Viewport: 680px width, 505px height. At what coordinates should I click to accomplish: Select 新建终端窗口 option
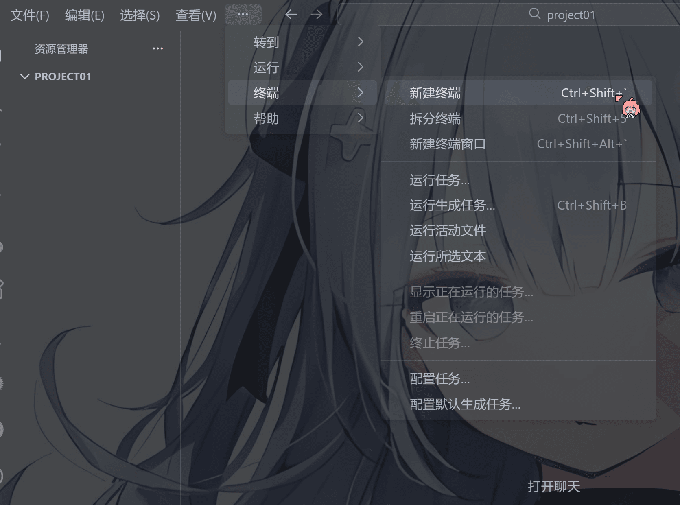pos(518,144)
